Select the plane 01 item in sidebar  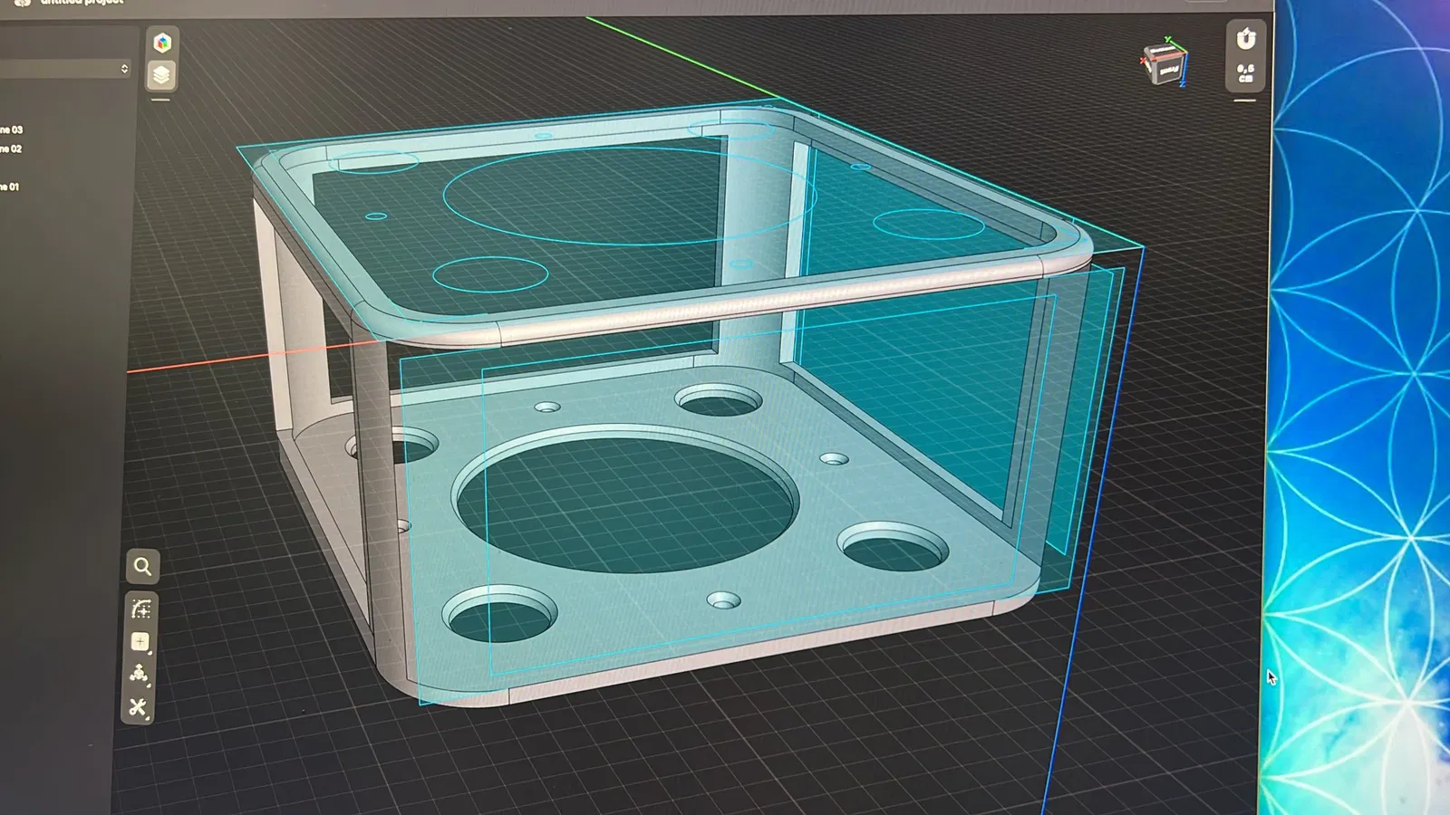10,187
